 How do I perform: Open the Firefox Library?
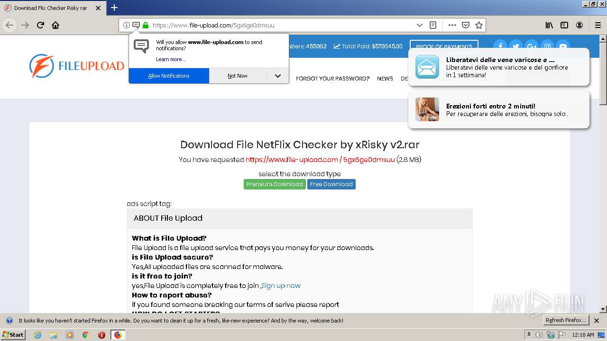pos(549,25)
